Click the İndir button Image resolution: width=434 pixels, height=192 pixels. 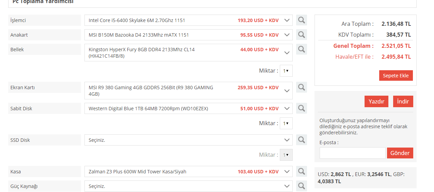click(403, 101)
